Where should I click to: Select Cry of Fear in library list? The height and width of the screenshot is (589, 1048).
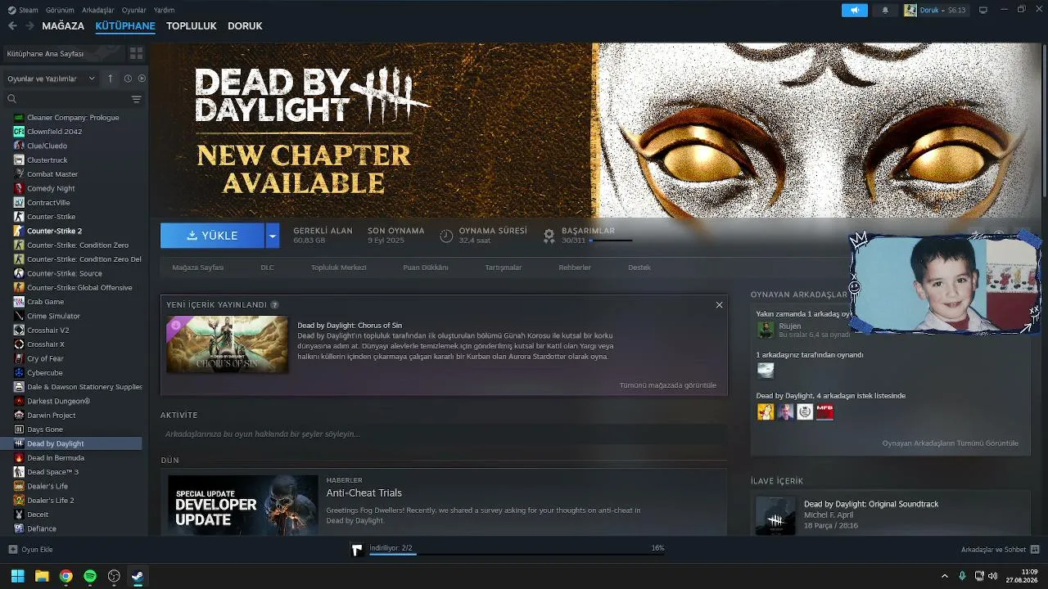click(x=45, y=358)
